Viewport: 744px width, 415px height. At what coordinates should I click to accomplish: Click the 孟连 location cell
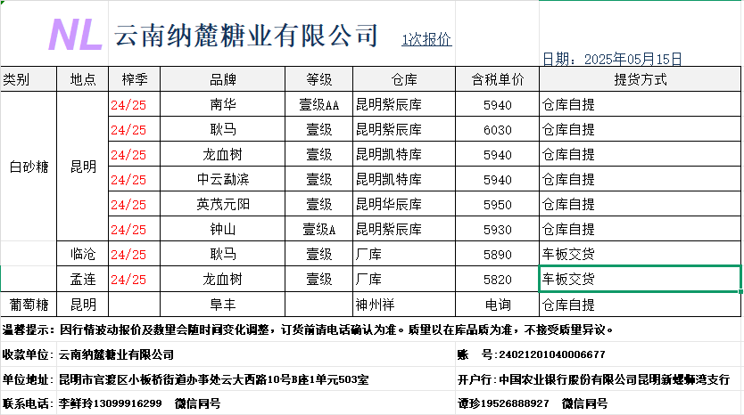pyautogui.click(x=83, y=279)
